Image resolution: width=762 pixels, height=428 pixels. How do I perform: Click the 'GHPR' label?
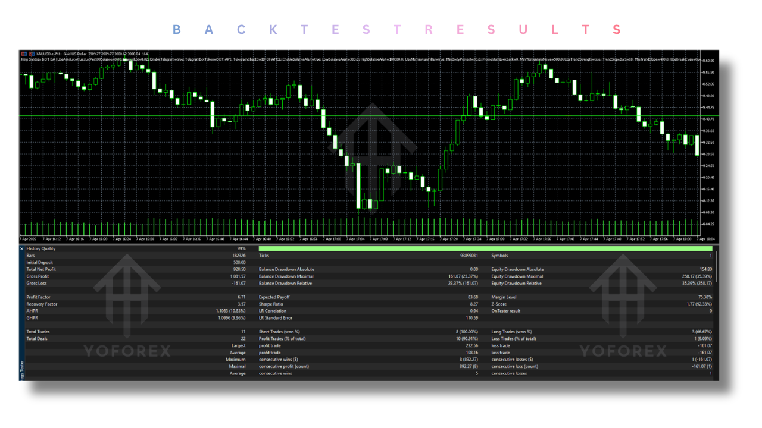coord(32,318)
